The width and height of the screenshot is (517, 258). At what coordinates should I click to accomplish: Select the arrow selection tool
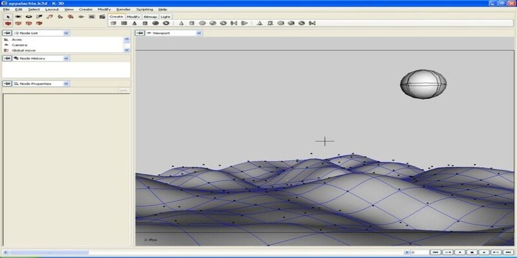[8, 17]
